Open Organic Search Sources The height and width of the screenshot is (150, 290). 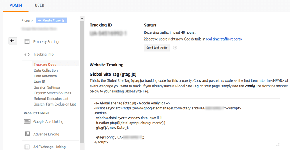(52, 93)
